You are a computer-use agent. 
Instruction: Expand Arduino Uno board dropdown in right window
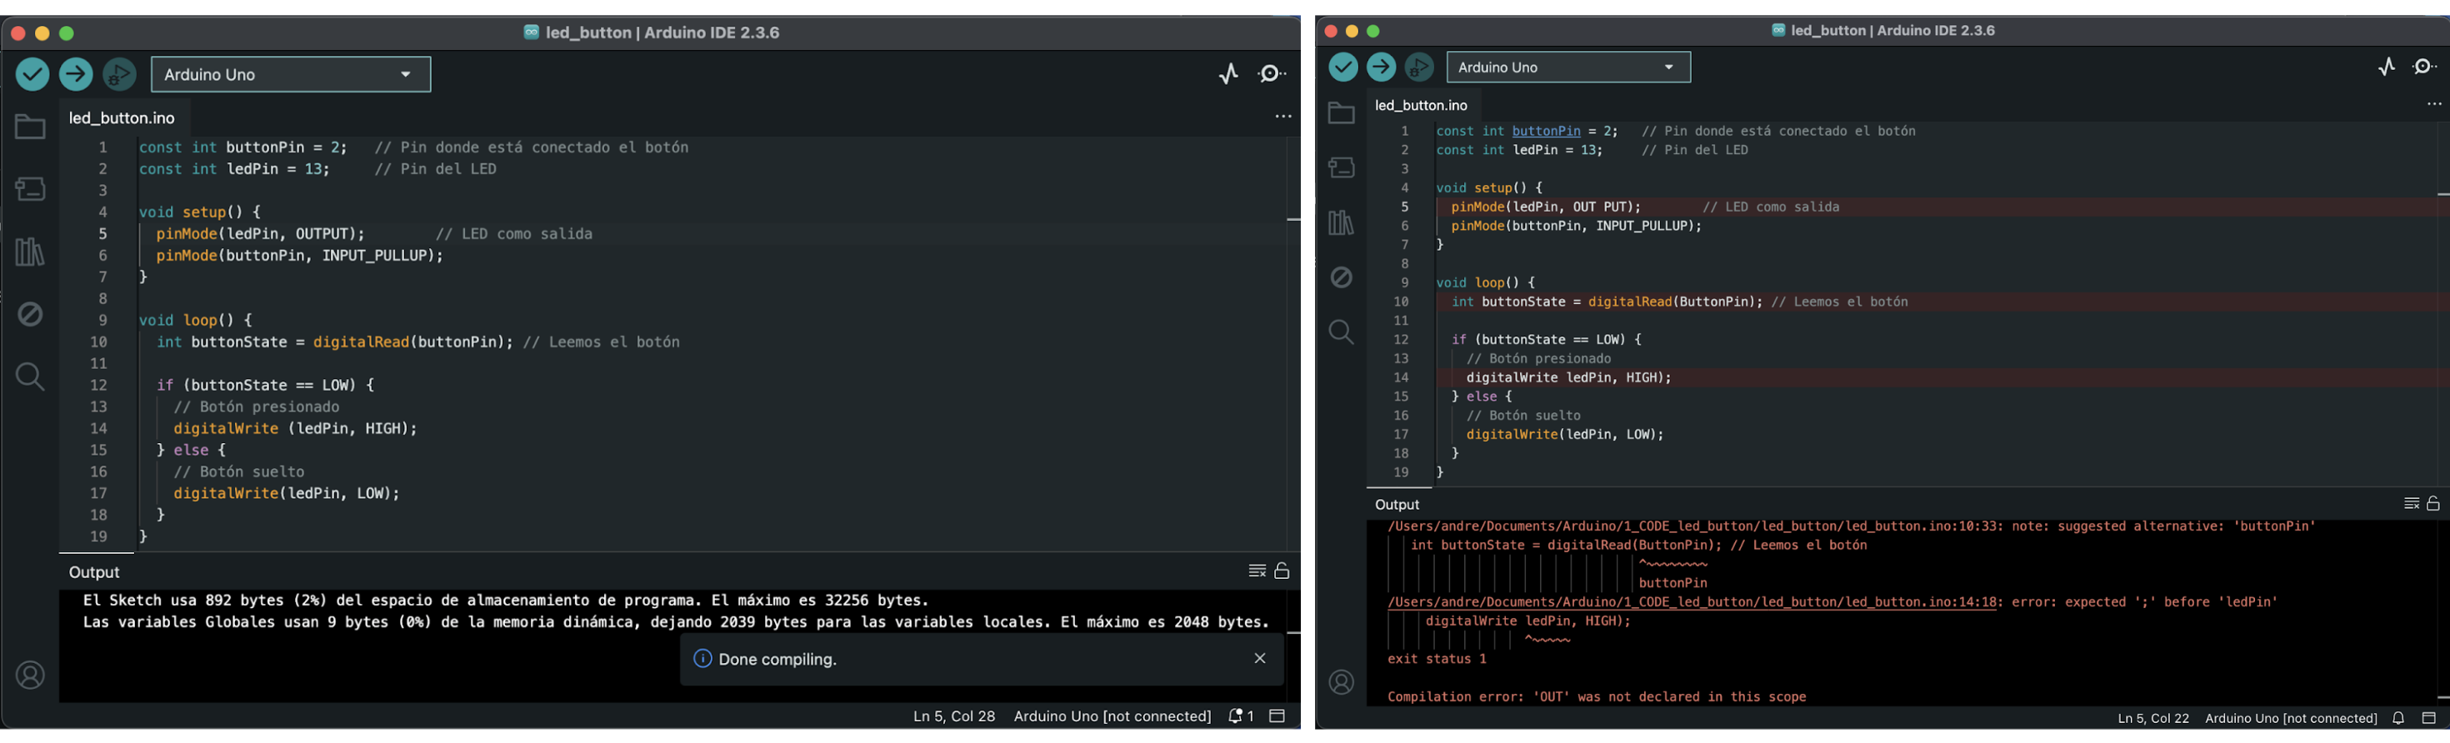click(x=1568, y=67)
